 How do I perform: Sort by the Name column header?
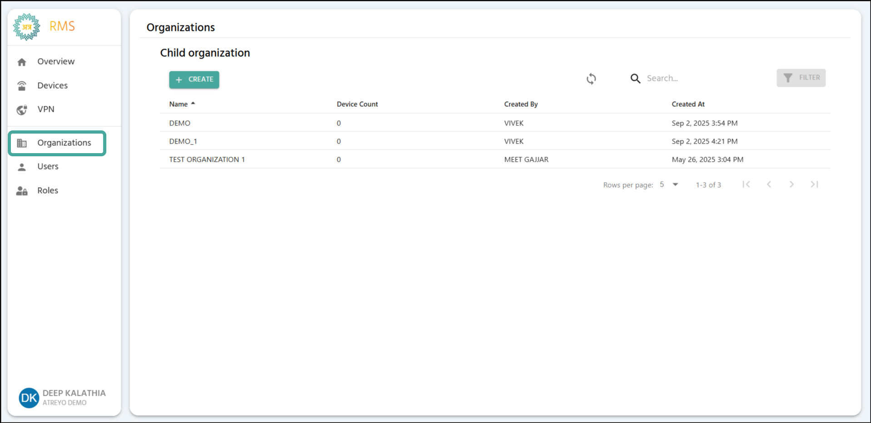(179, 104)
